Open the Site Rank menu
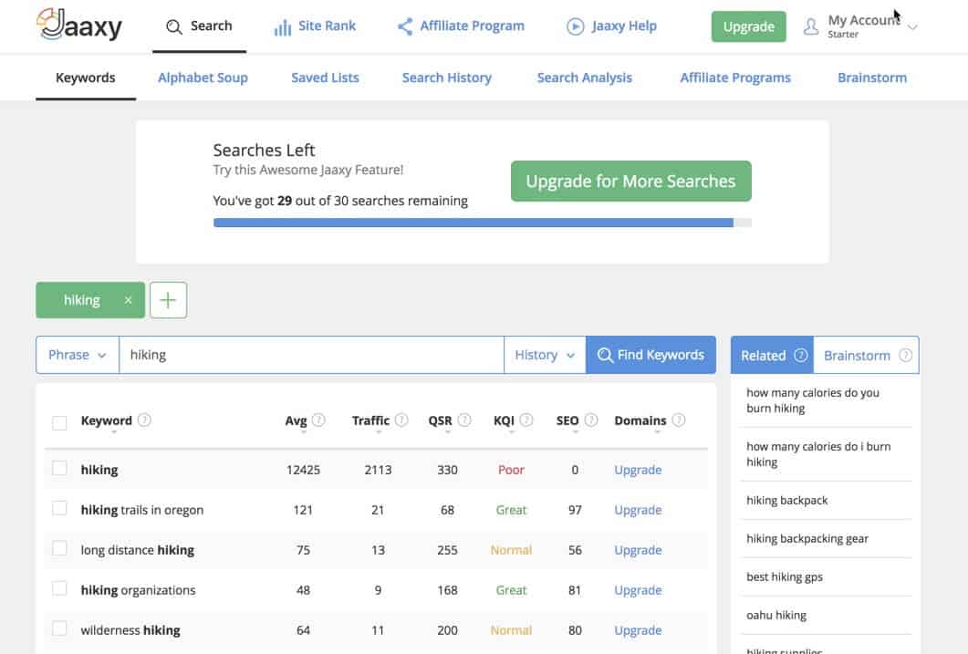Viewport: 968px width, 654px height. pos(315,26)
